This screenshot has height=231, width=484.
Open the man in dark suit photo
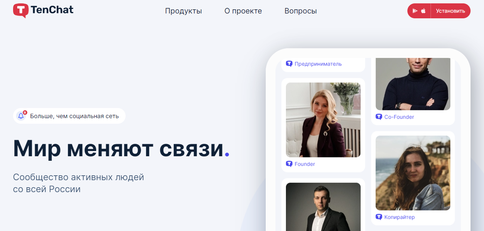(323, 207)
